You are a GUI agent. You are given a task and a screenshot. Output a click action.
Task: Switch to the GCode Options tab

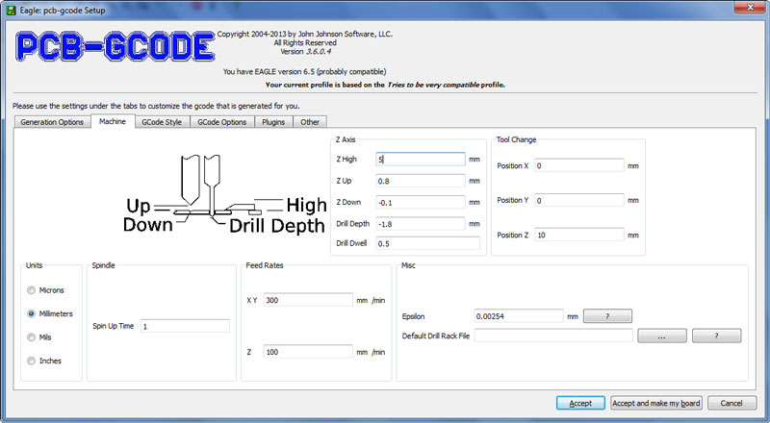click(222, 122)
